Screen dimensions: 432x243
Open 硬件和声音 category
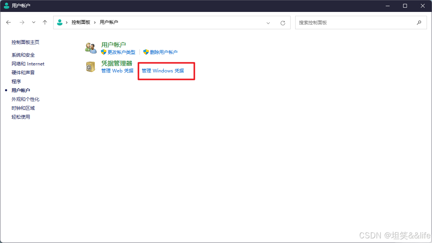pos(23,73)
